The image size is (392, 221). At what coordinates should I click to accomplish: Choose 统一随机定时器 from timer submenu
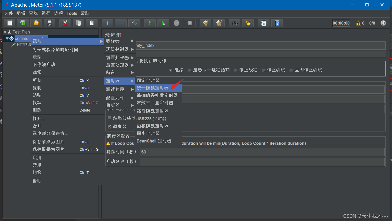[158, 88]
